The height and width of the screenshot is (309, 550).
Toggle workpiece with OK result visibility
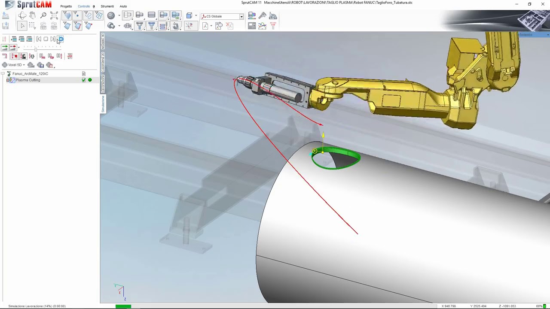coord(176,15)
